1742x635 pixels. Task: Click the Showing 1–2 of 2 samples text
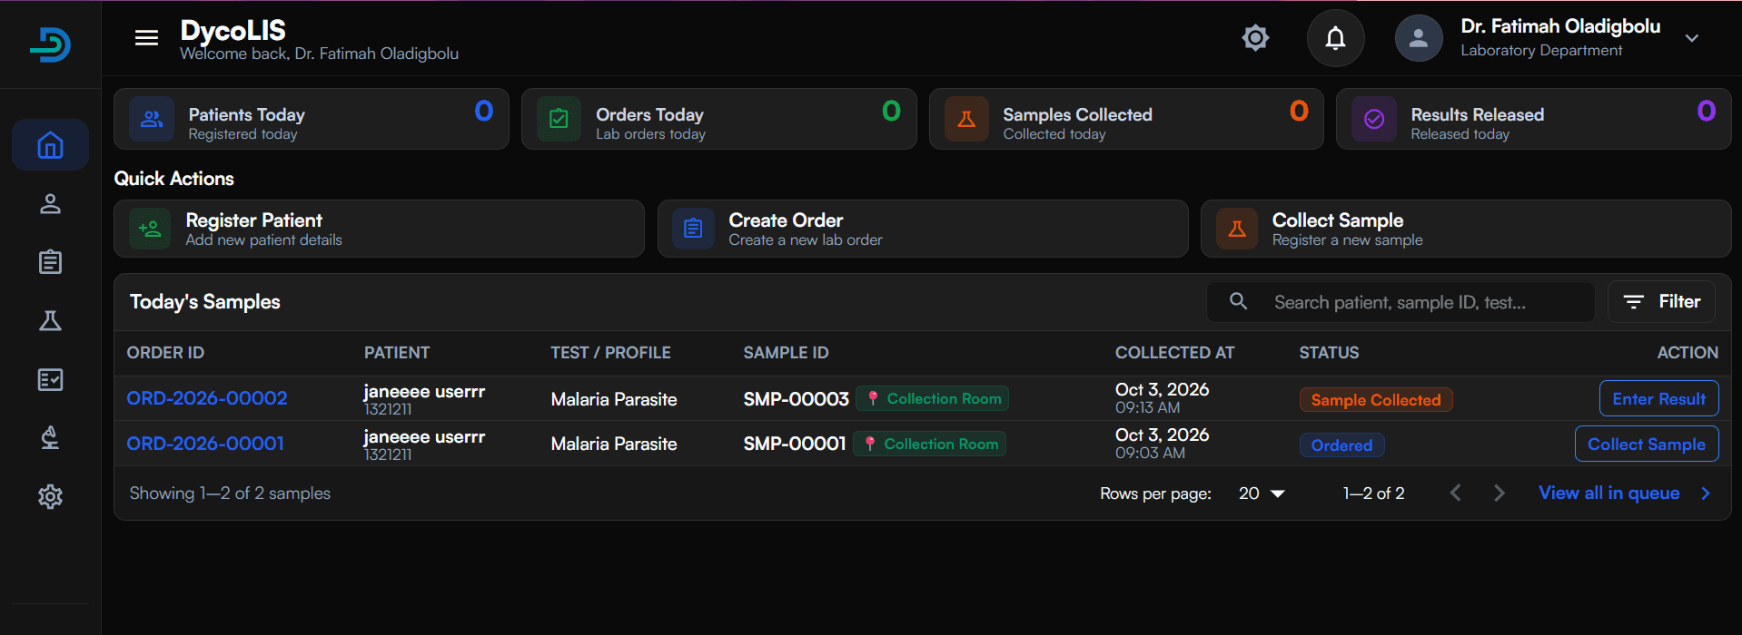(230, 493)
